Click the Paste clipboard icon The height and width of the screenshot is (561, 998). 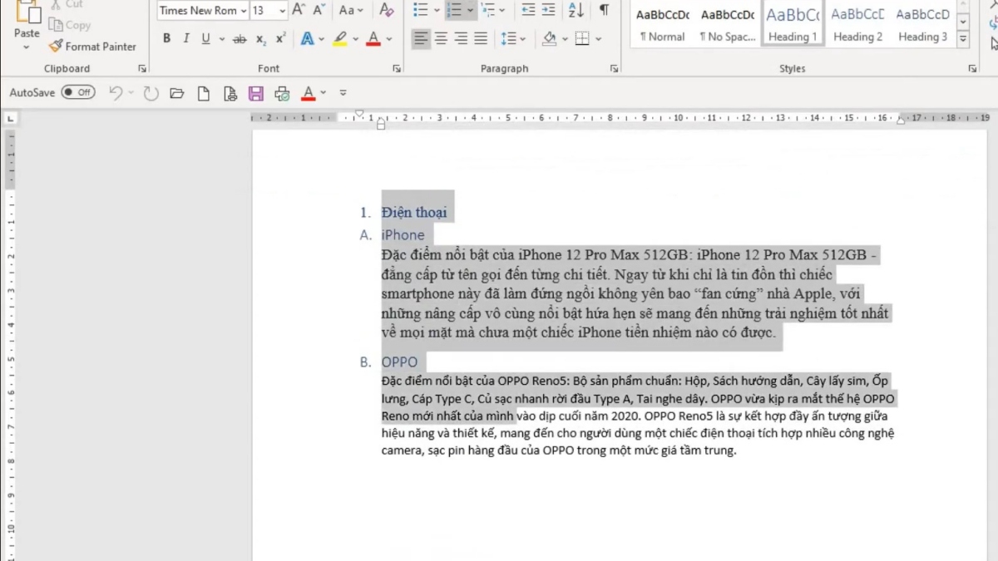click(27, 12)
